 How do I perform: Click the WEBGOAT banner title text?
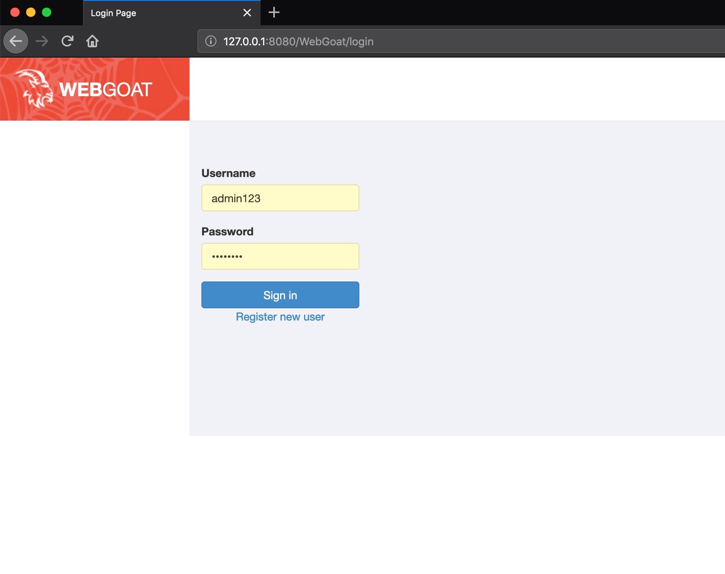click(x=105, y=89)
